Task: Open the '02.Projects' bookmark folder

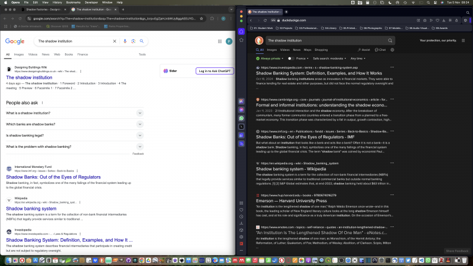Action: click(x=284, y=28)
